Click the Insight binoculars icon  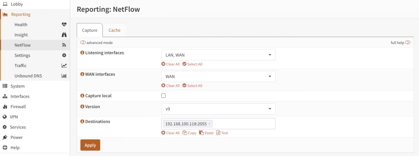click(x=64, y=35)
